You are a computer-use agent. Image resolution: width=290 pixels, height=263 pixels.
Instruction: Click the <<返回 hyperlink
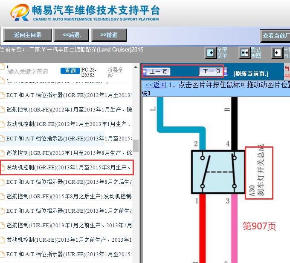tap(156, 85)
